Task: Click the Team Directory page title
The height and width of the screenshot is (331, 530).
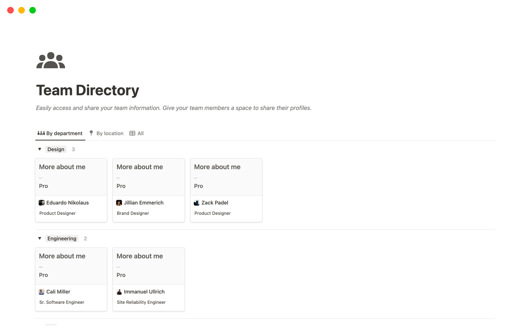Action: 88,90
